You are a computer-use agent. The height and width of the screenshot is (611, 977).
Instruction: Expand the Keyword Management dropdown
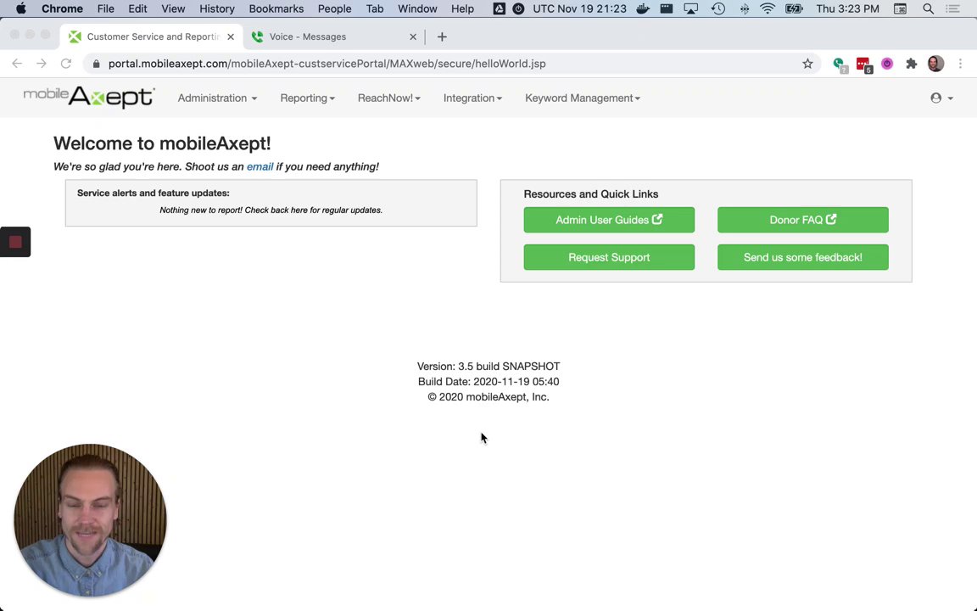(583, 98)
